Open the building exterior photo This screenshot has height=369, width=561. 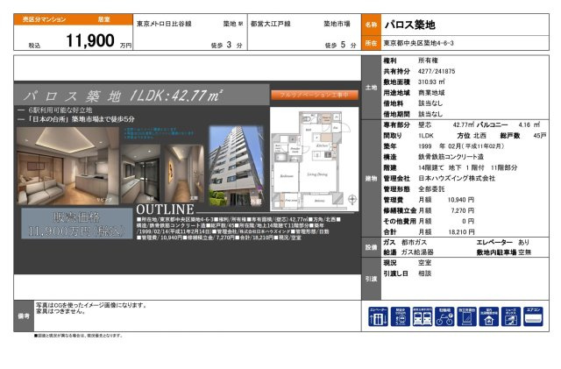(x=236, y=166)
